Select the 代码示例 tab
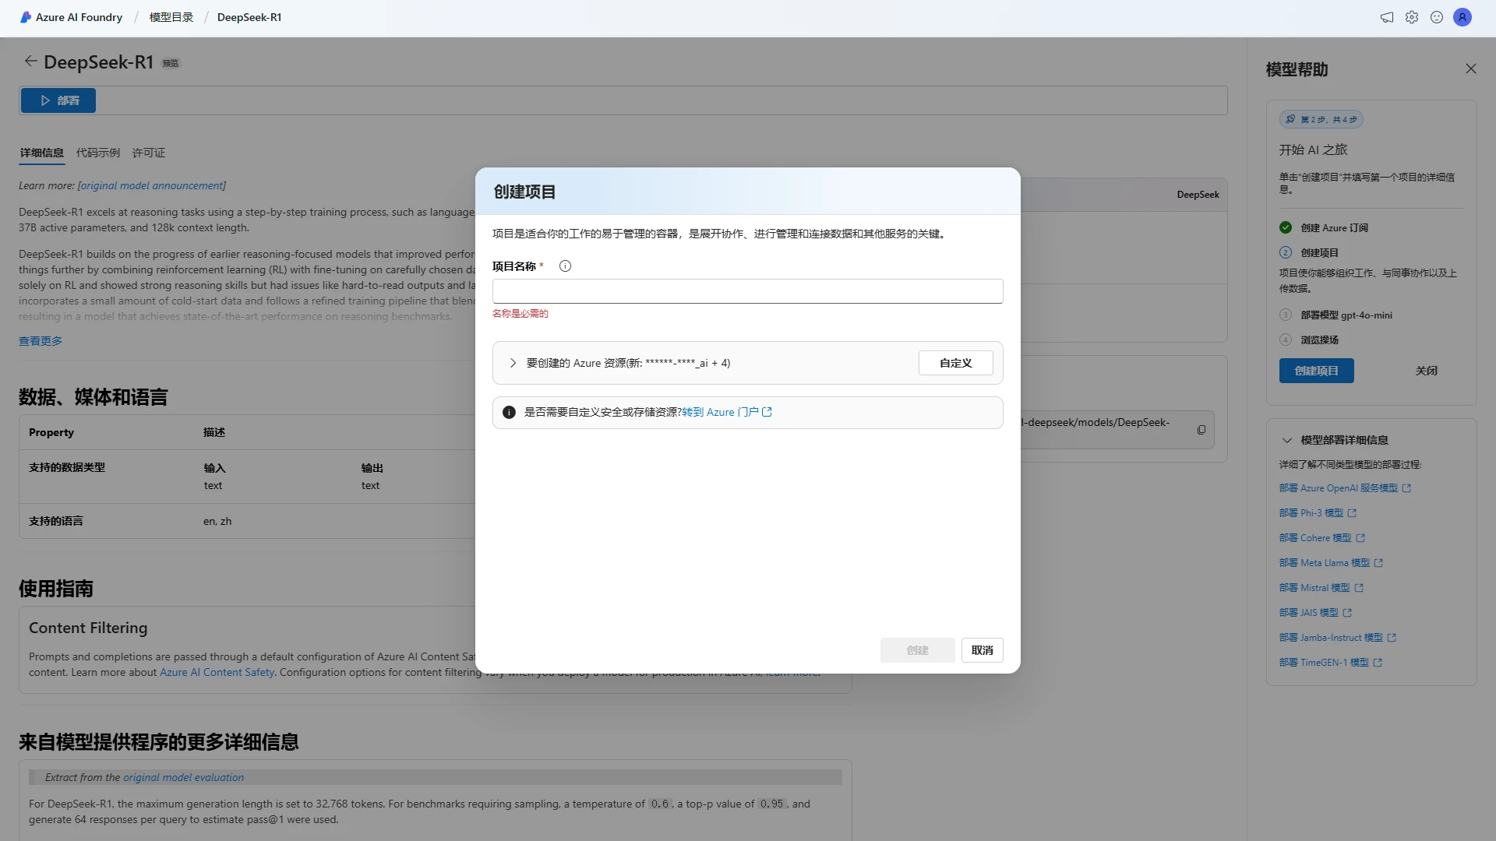This screenshot has width=1496, height=841. [x=97, y=153]
